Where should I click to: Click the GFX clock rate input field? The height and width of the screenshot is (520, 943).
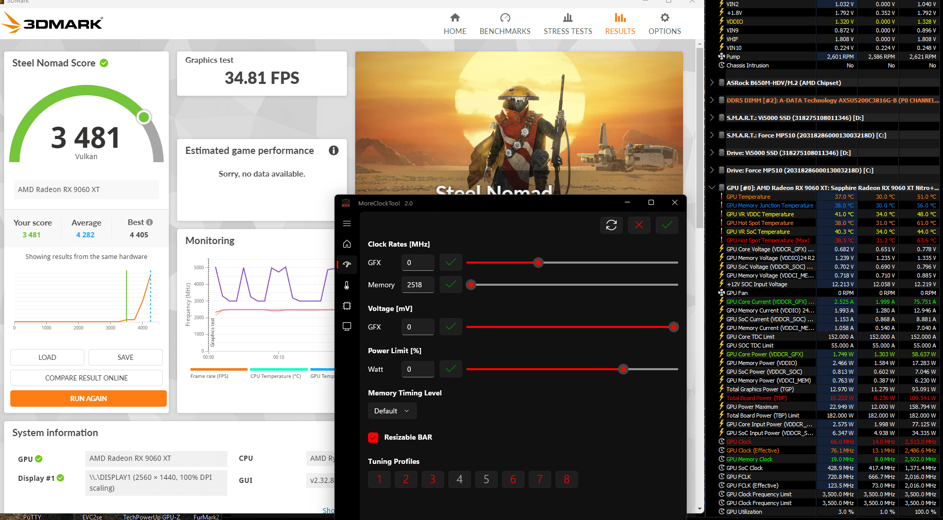[418, 263]
